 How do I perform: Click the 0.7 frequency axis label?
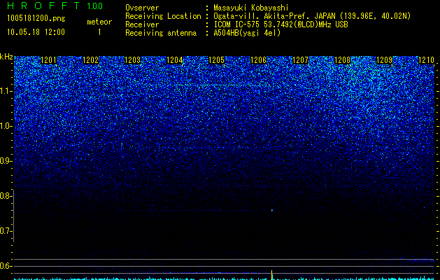coord(6,231)
